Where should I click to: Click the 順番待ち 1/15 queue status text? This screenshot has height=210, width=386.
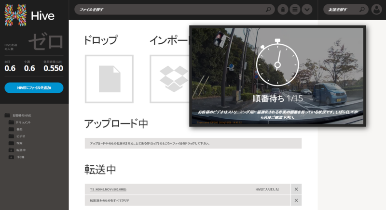tap(278, 99)
